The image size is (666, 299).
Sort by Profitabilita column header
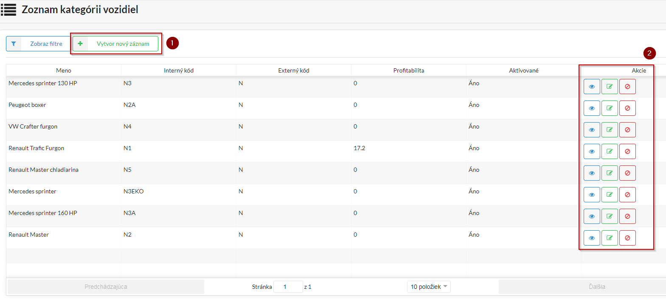(408, 70)
